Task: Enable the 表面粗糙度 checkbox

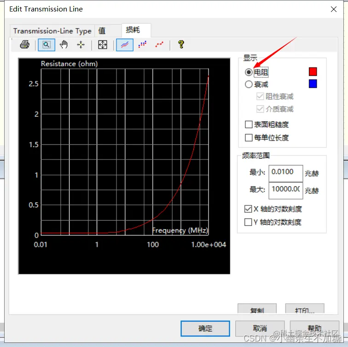Action: pyautogui.click(x=249, y=124)
